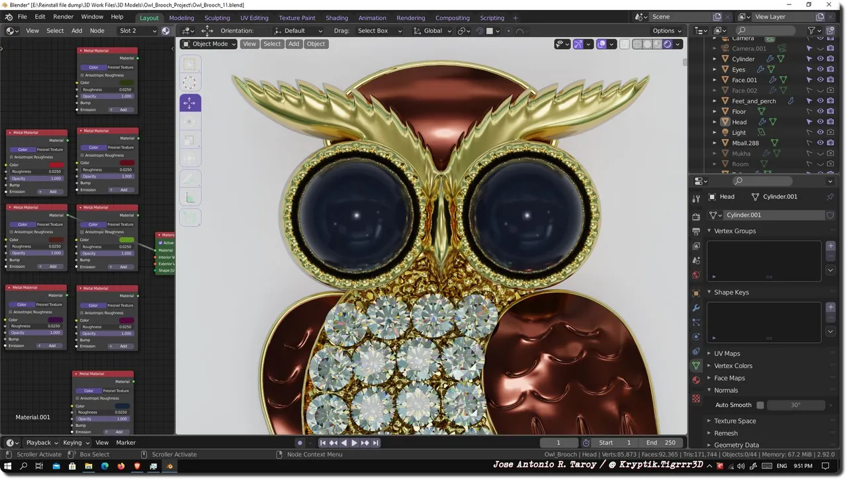Expand the Texture Space panel
Viewport: 847px width, 480px height.
click(x=735, y=421)
